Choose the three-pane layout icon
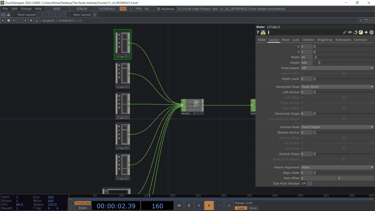Image resolution: width=375 pixels, height=211 pixels. pyautogui.click(x=58, y=15)
